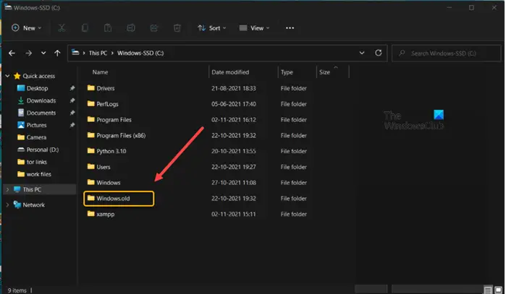
Task: Open the New dropdown menu
Action: (x=27, y=28)
